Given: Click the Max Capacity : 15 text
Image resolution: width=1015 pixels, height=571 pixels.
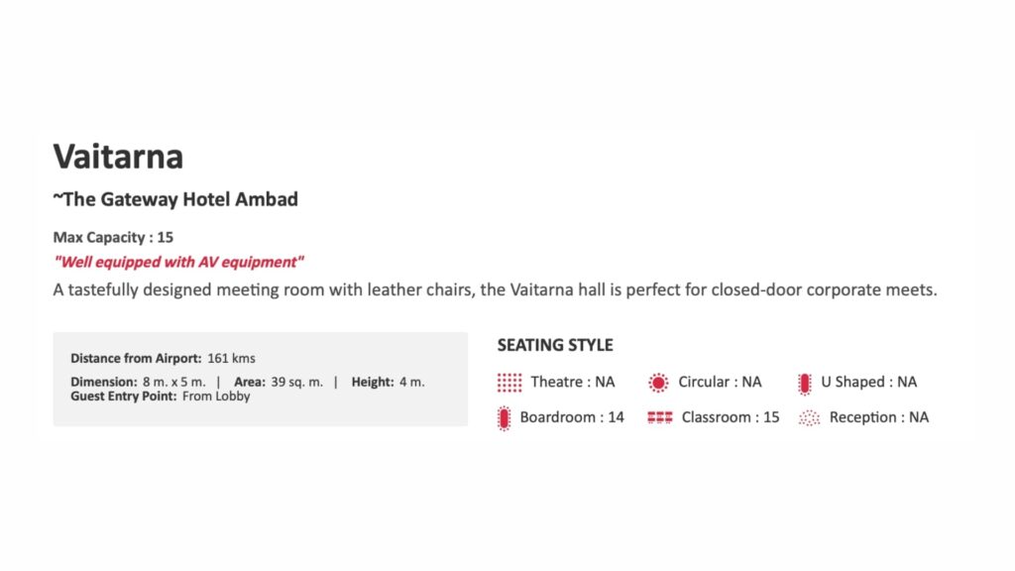Looking at the screenshot, I should tap(113, 238).
